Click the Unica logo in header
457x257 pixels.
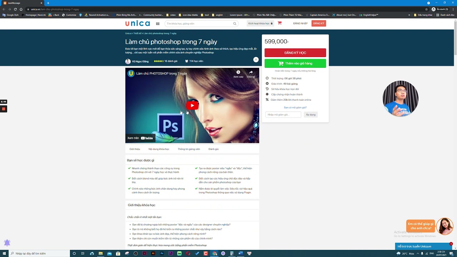[x=137, y=24]
